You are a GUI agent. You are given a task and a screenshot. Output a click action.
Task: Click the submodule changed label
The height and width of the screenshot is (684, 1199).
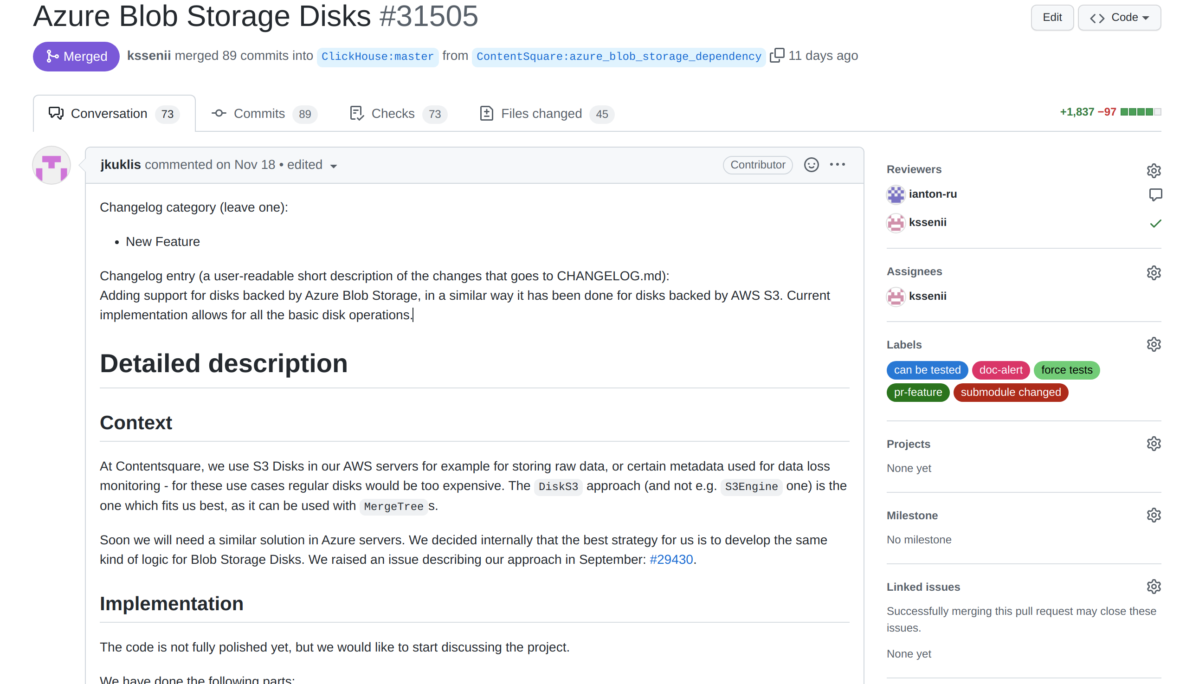[1010, 392]
